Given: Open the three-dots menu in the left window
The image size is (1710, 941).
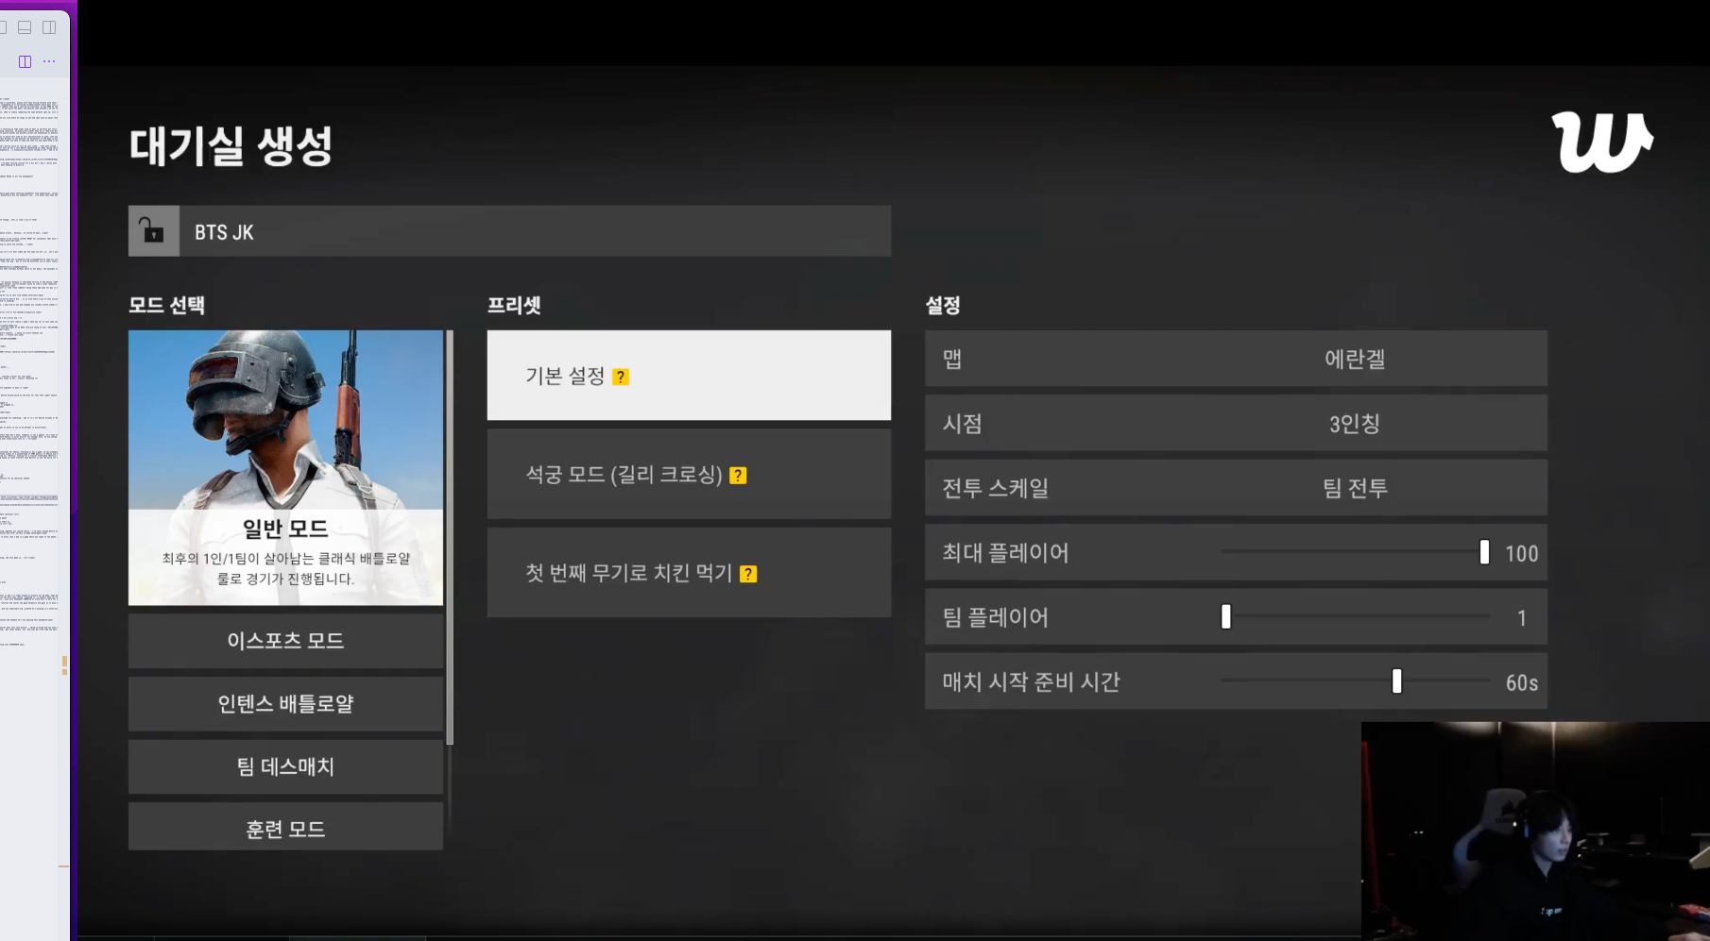Looking at the screenshot, I should point(49,61).
